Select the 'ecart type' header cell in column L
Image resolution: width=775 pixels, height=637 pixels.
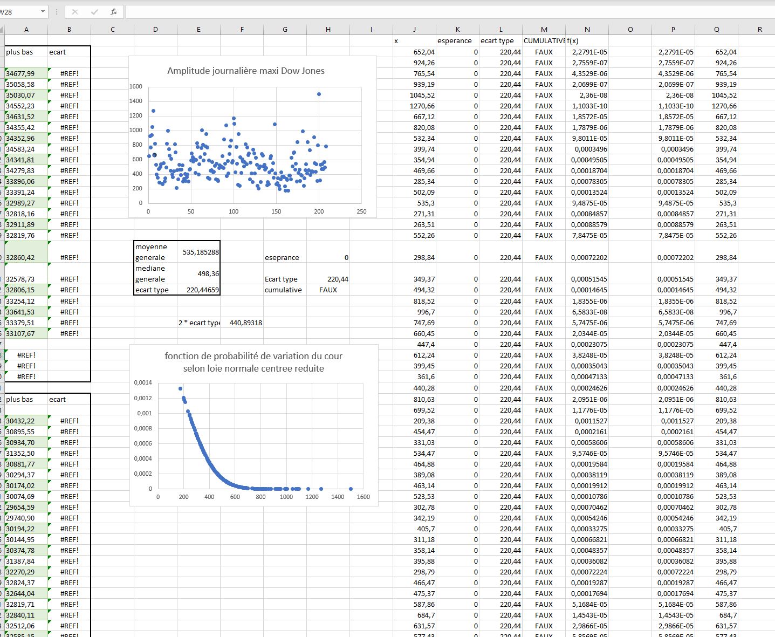[500, 41]
